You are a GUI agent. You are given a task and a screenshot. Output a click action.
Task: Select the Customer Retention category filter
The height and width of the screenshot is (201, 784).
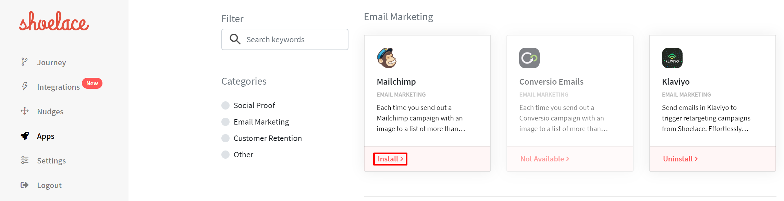[225, 138]
